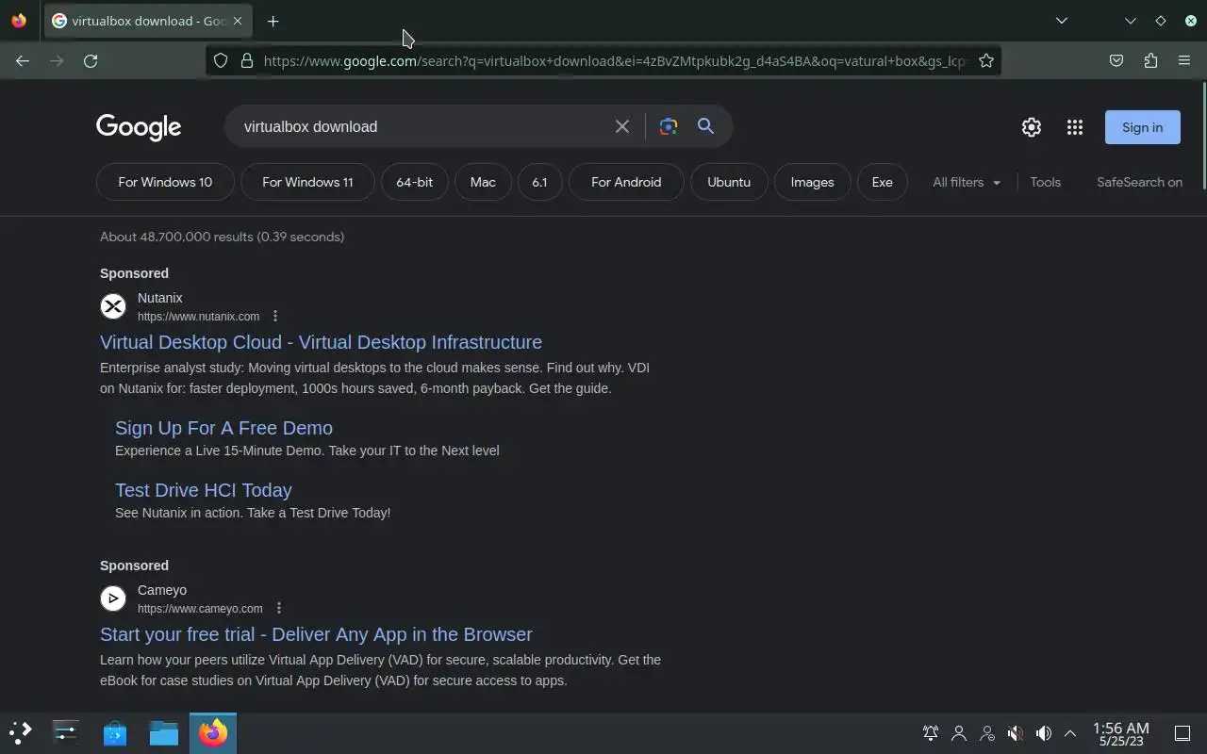Open Virtual Desktop Cloud ad link
This screenshot has height=754, width=1207.
click(x=321, y=342)
